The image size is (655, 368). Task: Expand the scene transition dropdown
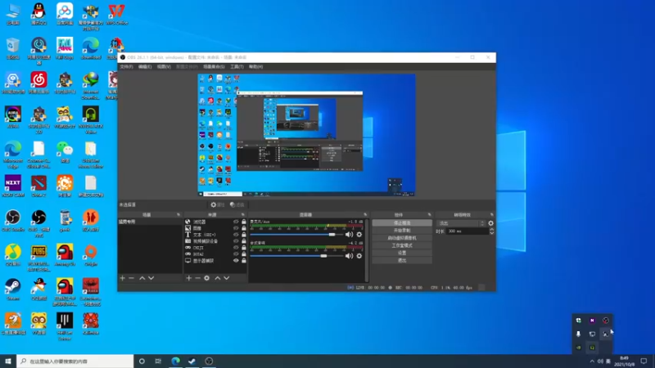[x=461, y=223]
